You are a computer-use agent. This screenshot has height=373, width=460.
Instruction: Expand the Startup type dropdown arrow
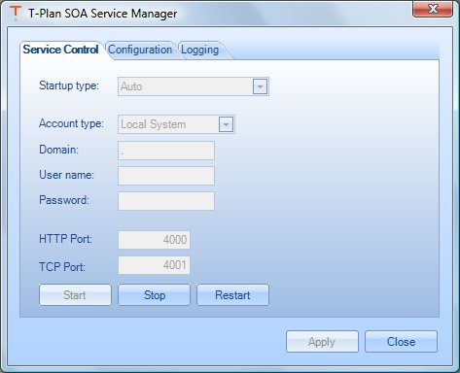260,86
